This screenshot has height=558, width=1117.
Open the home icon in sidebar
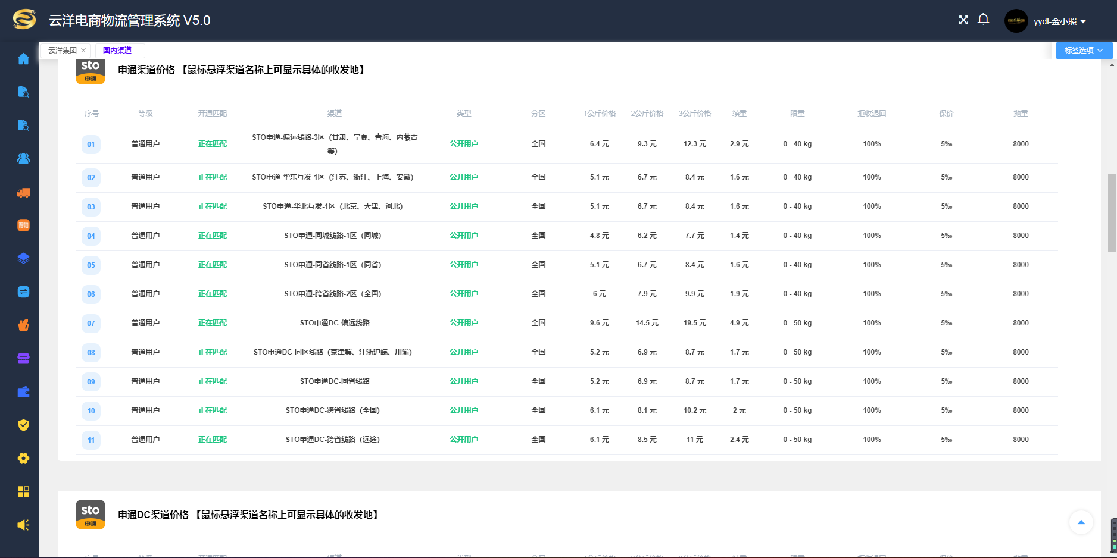(23, 59)
